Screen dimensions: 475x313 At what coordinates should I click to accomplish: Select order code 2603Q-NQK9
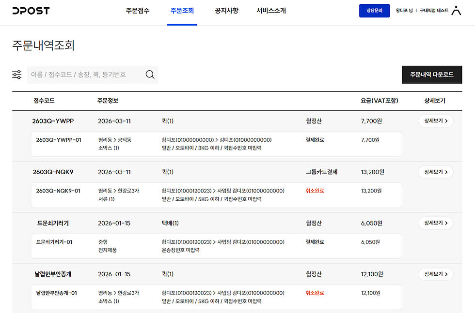(53, 172)
